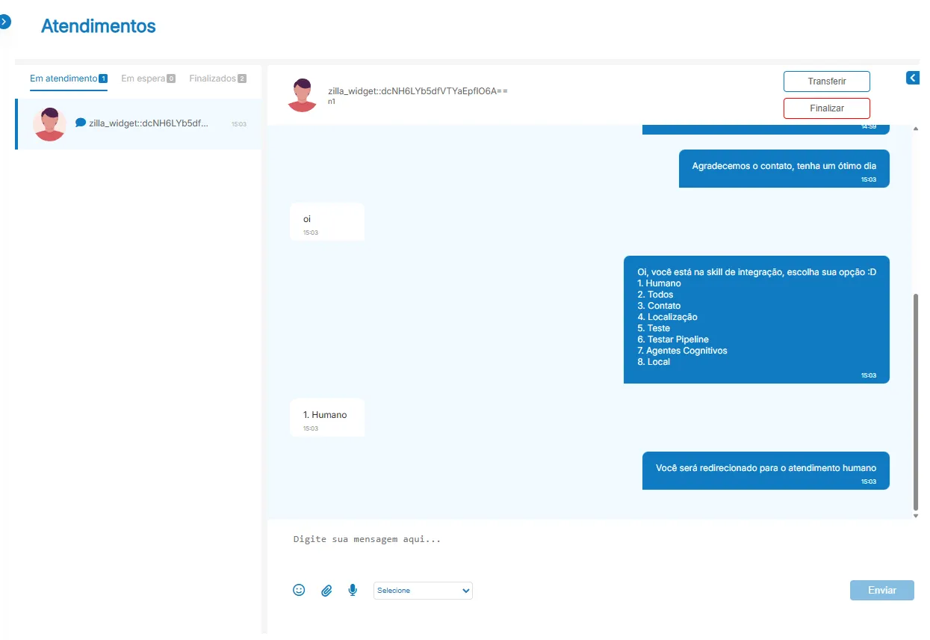The width and height of the screenshot is (930, 640).
Task: Expand the left sidebar arrow icon
Action: point(4,22)
